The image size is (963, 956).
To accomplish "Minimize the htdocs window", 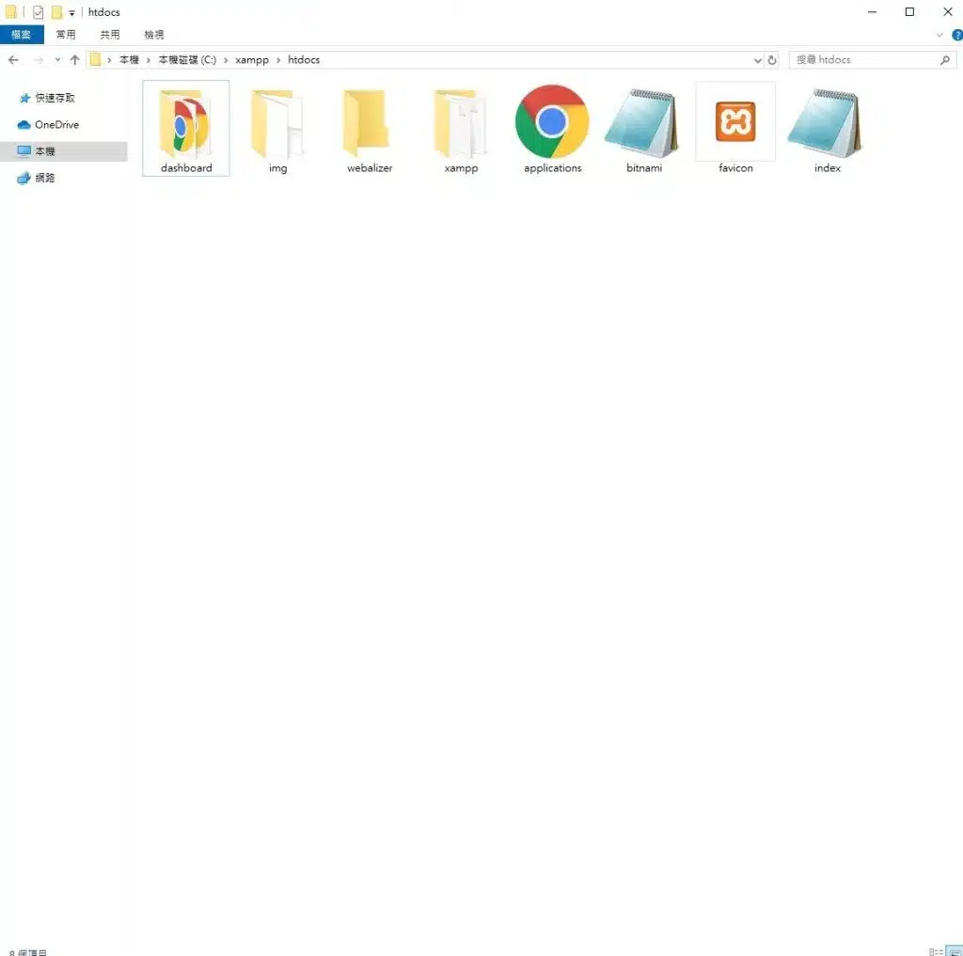I will pyautogui.click(x=872, y=11).
